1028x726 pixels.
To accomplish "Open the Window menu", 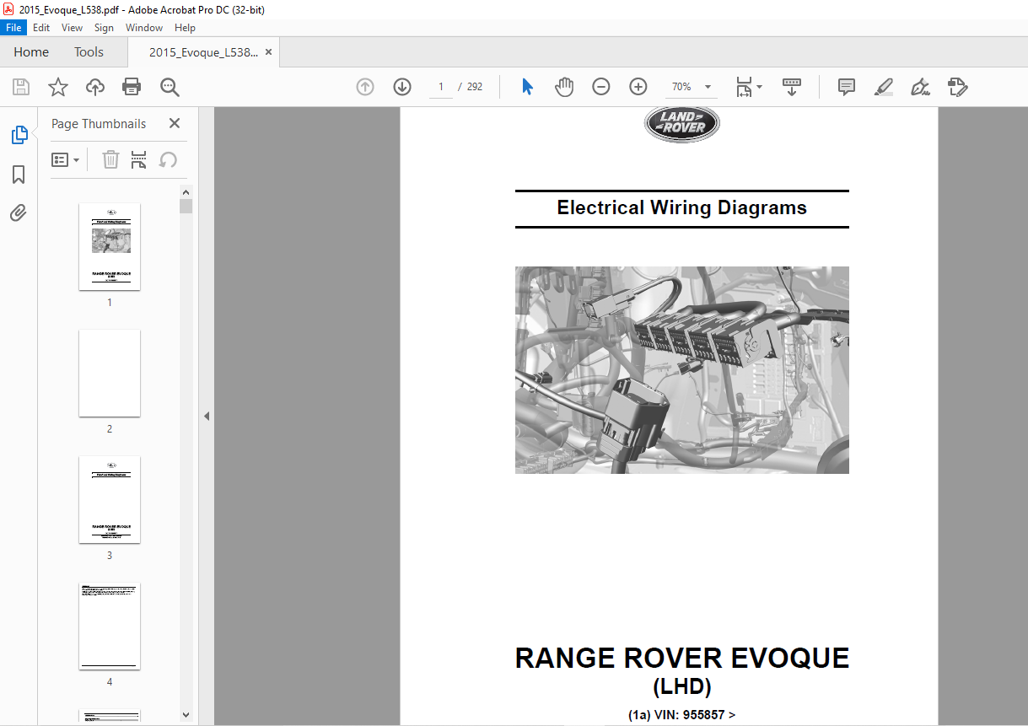I will (x=144, y=28).
